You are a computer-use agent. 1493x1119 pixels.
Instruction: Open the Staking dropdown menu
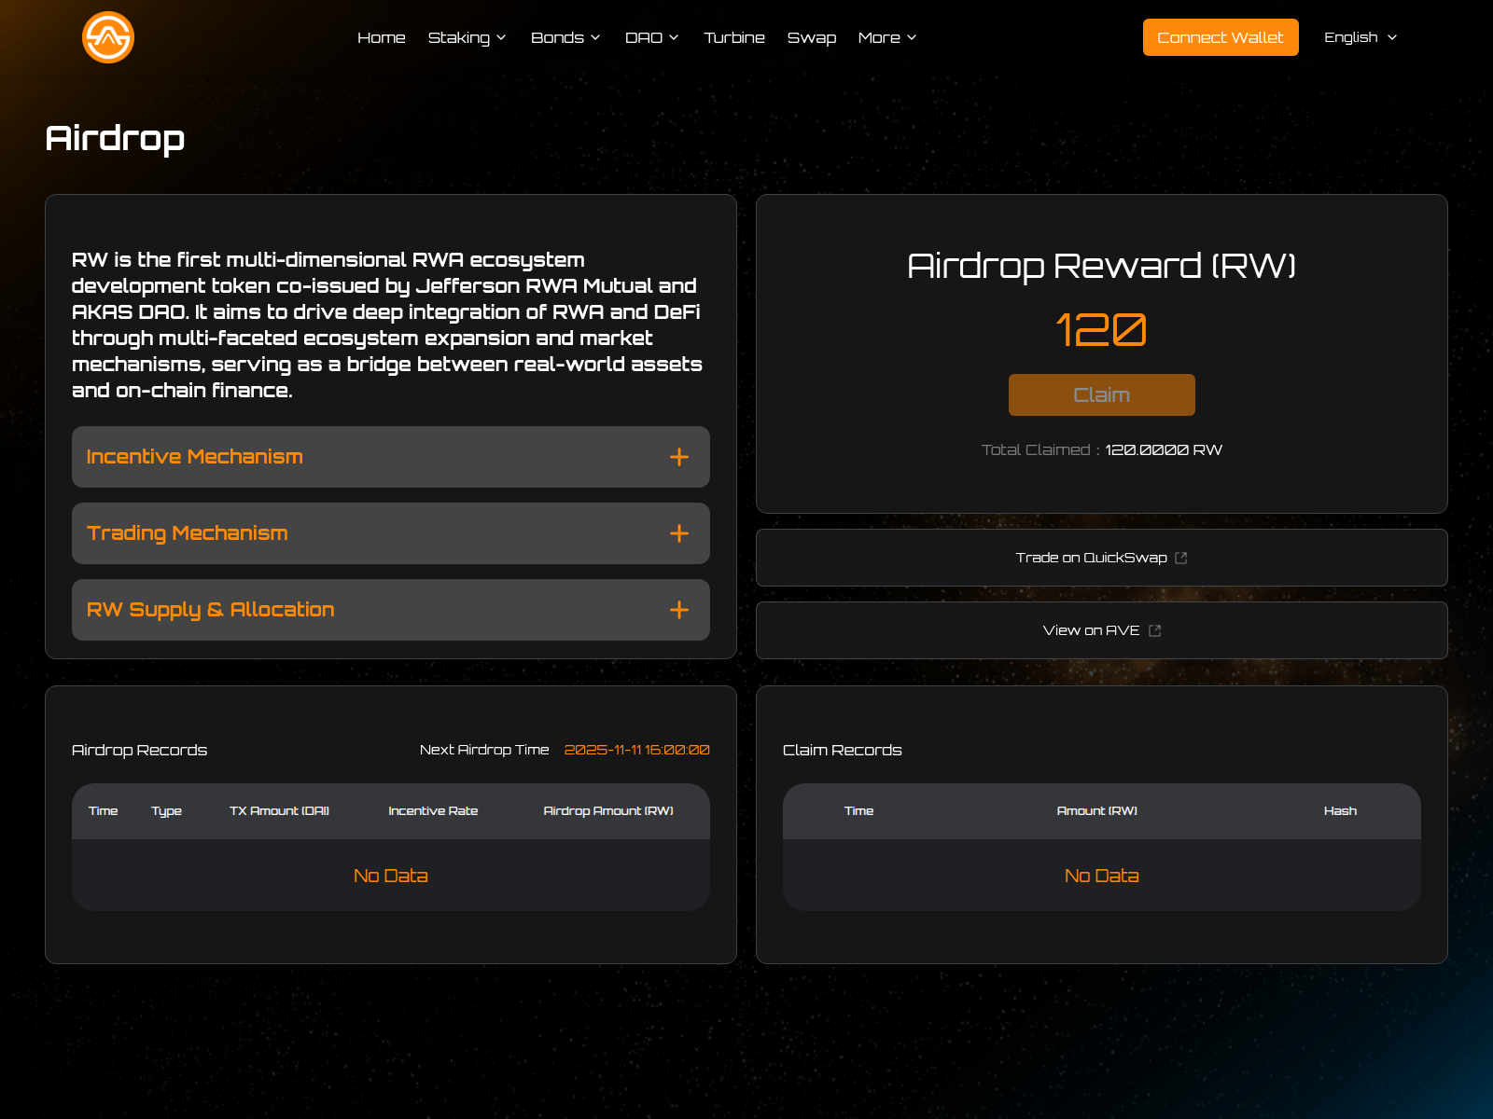click(467, 37)
